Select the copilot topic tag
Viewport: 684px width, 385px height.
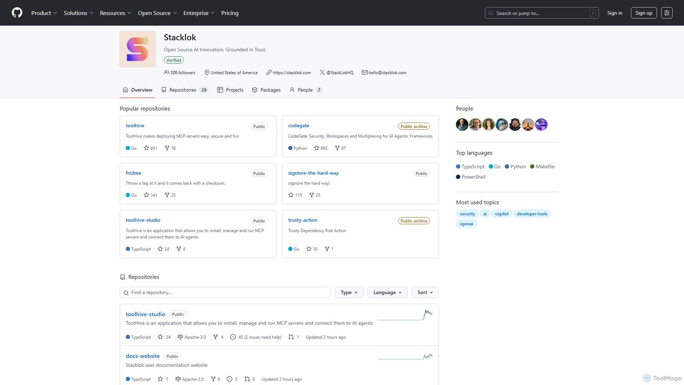pos(502,214)
